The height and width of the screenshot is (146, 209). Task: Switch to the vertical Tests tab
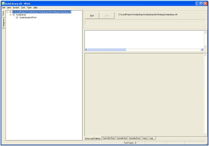3,13
